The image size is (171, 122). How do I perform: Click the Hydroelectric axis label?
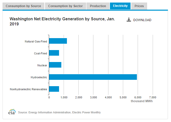pyautogui.click(x=39, y=77)
